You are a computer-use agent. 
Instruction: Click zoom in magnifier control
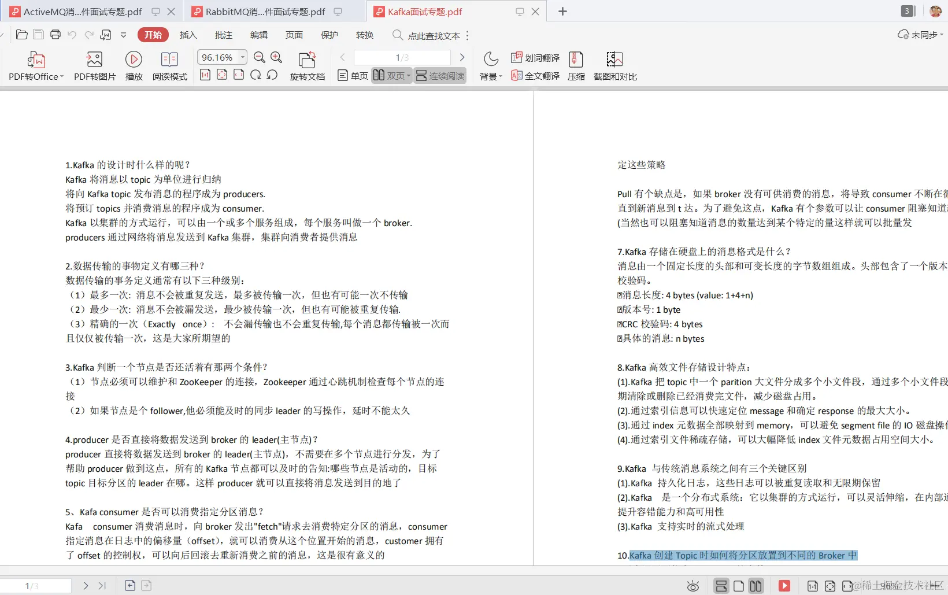pyautogui.click(x=276, y=57)
